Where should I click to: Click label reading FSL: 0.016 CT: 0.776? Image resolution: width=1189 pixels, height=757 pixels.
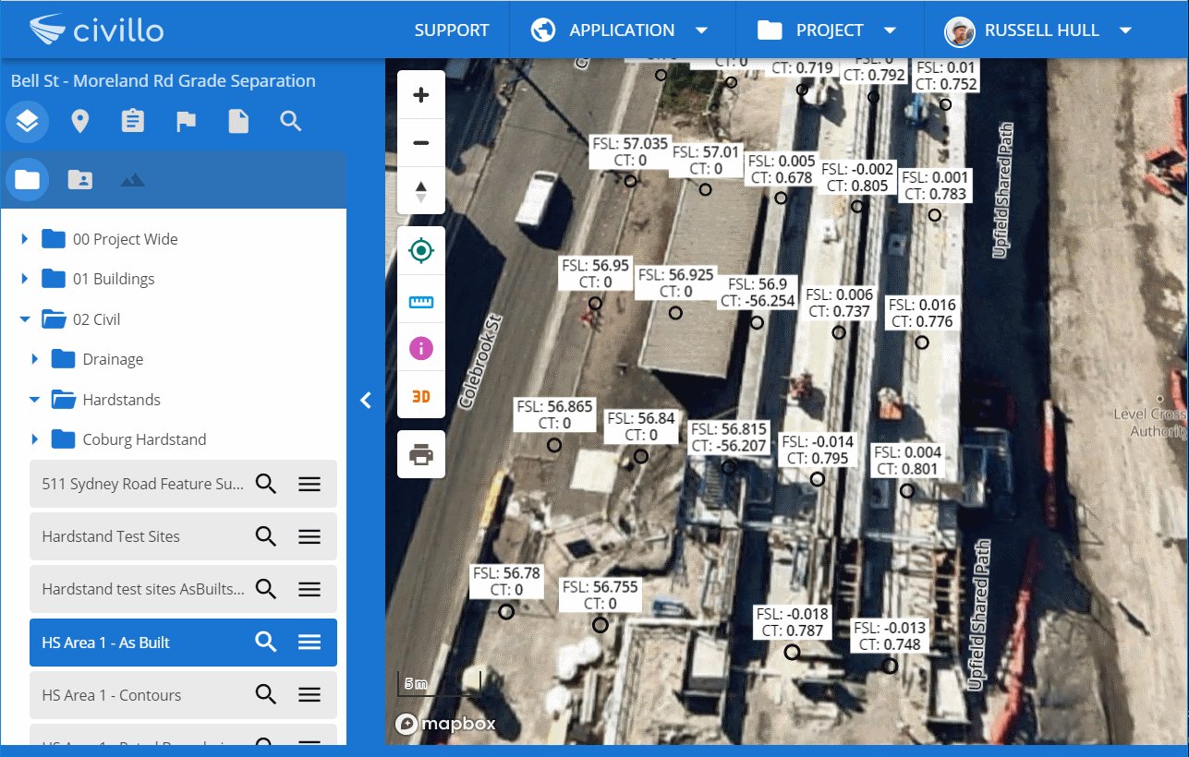(x=921, y=313)
